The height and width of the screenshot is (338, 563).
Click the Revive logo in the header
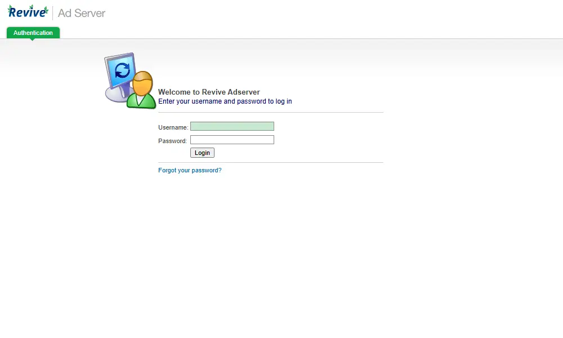tap(28, 12)
